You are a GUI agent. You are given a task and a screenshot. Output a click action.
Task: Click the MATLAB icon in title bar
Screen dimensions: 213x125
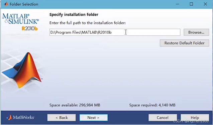(x=6, y=4)
